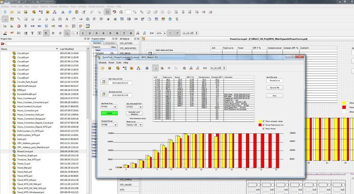Switch to Extended tab in Property Editor
The height and width of the screenshot is (194, 354).
[x=110, y=43]
